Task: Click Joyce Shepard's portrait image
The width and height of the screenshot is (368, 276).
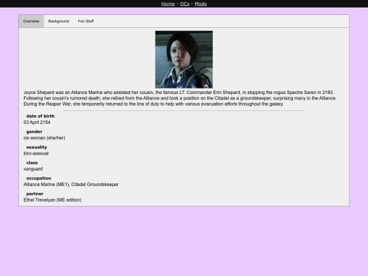Action: coord(184,59)
